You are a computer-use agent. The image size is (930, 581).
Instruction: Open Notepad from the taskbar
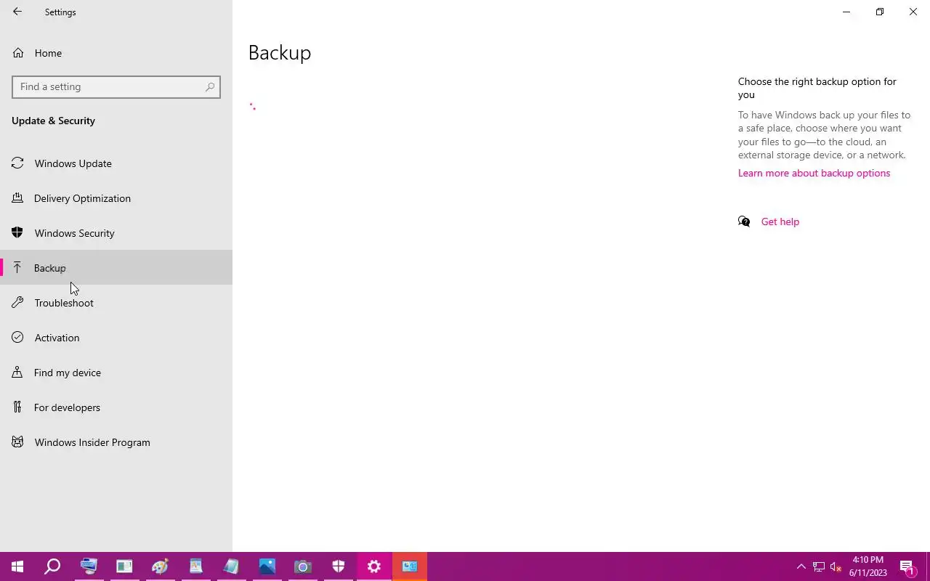point(231,566)
